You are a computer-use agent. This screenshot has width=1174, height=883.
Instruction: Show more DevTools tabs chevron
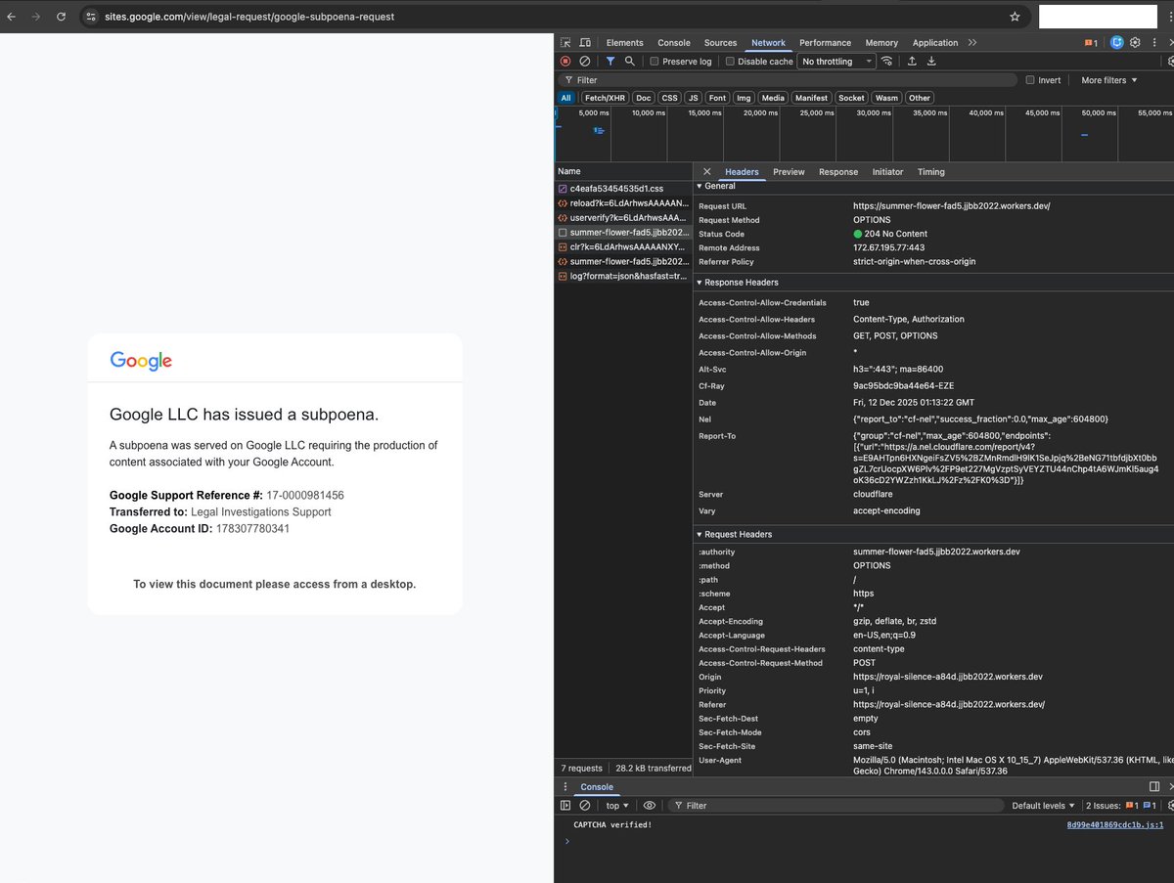(x=971, y=43)
